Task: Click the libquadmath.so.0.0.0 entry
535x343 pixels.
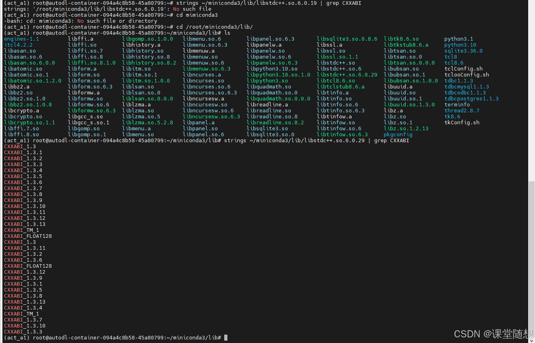Action: tap(278, 99)
